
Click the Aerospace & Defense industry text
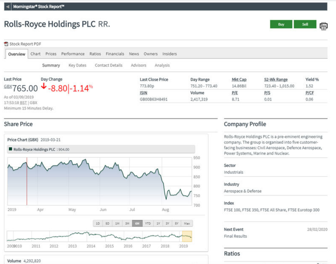coord(243,191)
